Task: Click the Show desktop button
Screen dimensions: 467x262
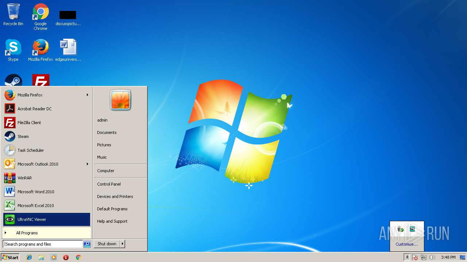Action: 463,257
